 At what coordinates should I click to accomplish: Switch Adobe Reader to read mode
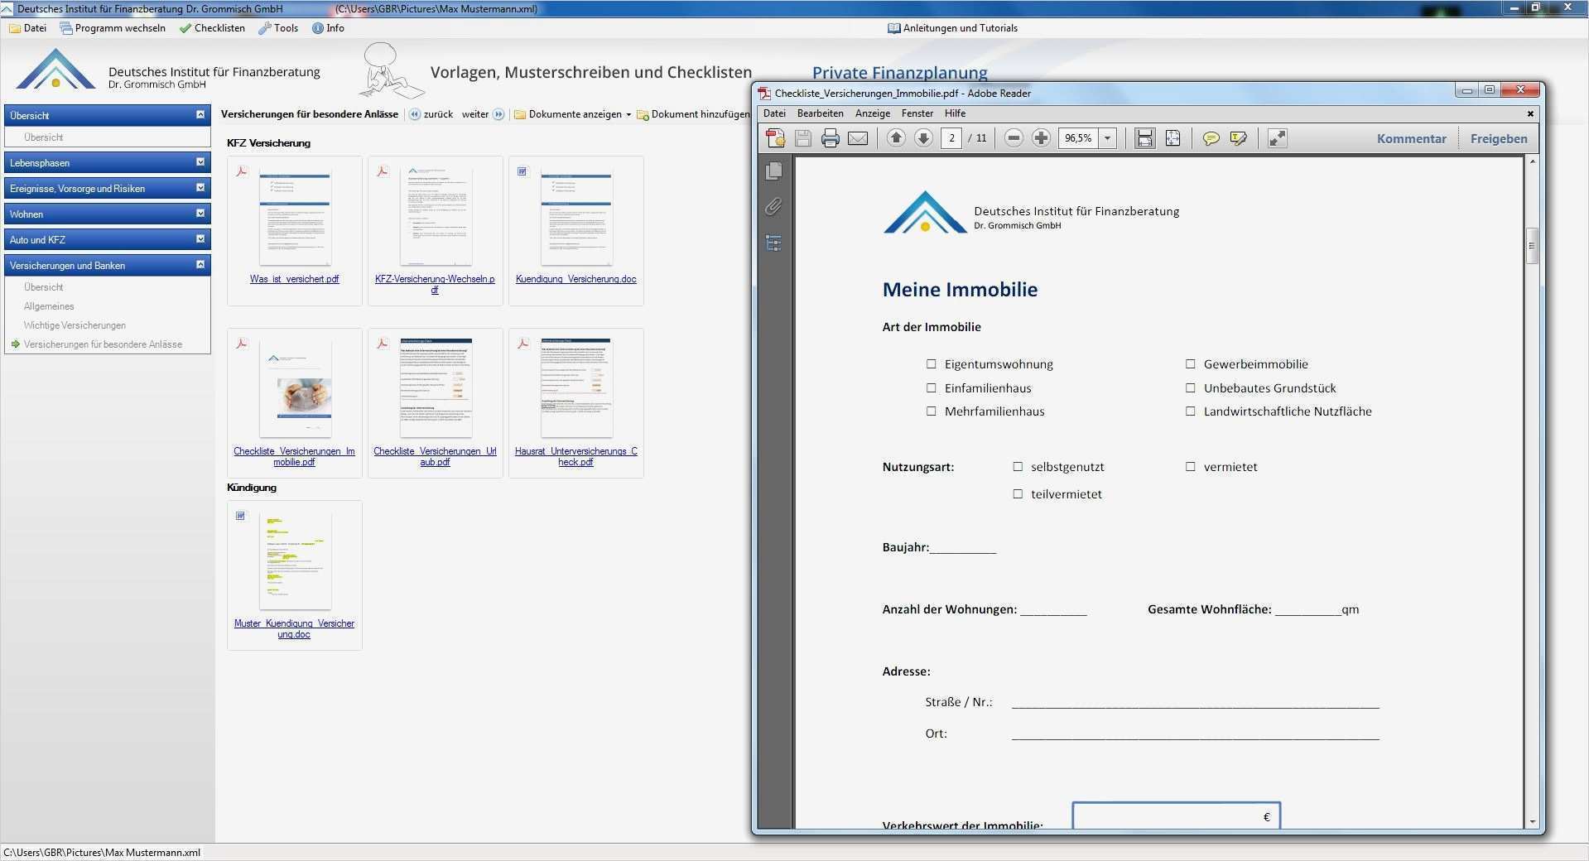click(1277, 138)
